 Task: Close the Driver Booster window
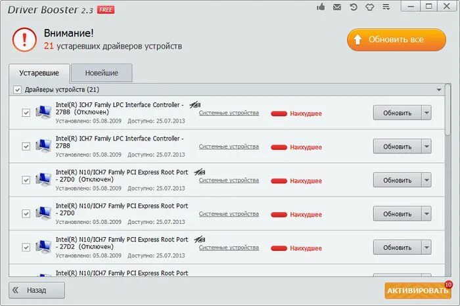point(447,7)
